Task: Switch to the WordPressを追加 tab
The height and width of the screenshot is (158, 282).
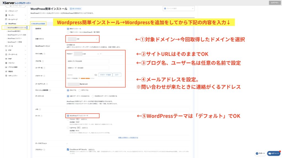Action: click(x=38, y=24)
